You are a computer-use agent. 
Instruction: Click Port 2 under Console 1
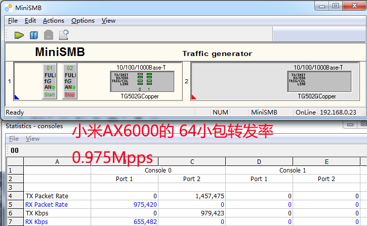(327, 179)
